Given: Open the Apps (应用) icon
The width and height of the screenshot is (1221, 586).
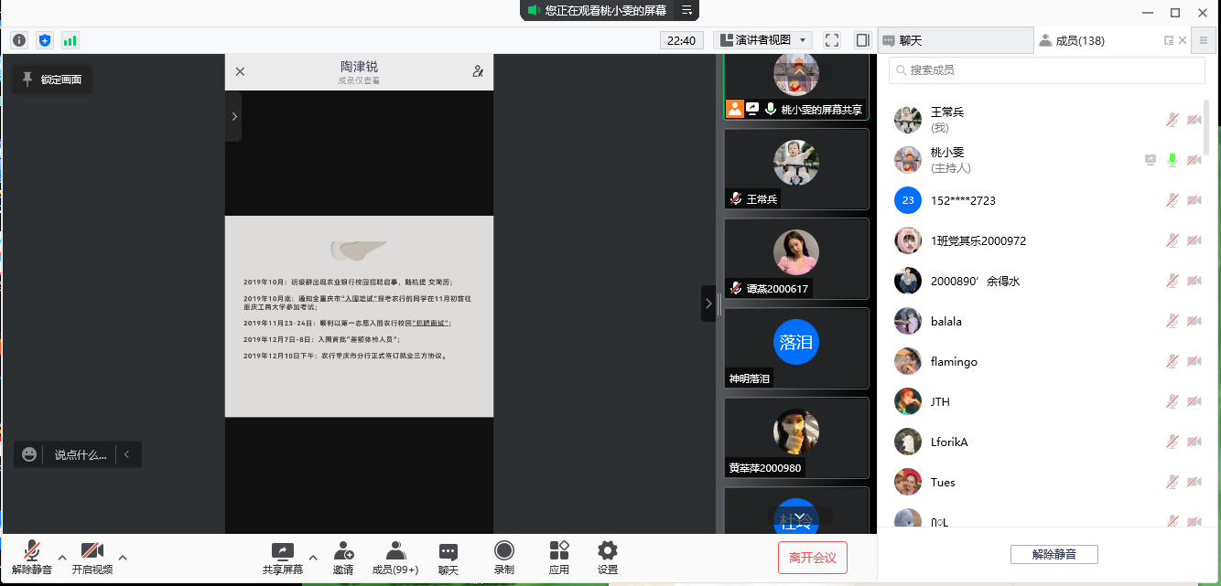Looking at the screenshot, I should (x=558, y=557).
